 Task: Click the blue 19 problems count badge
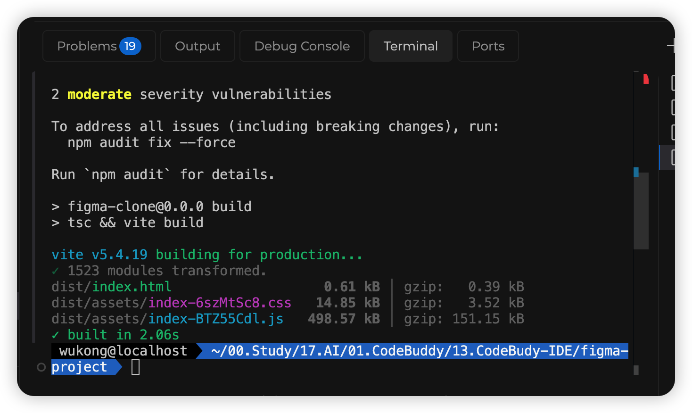[130, 46]
